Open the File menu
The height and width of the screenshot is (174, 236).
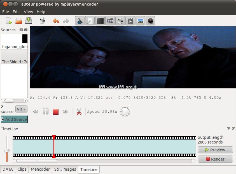tap(6, 12)
